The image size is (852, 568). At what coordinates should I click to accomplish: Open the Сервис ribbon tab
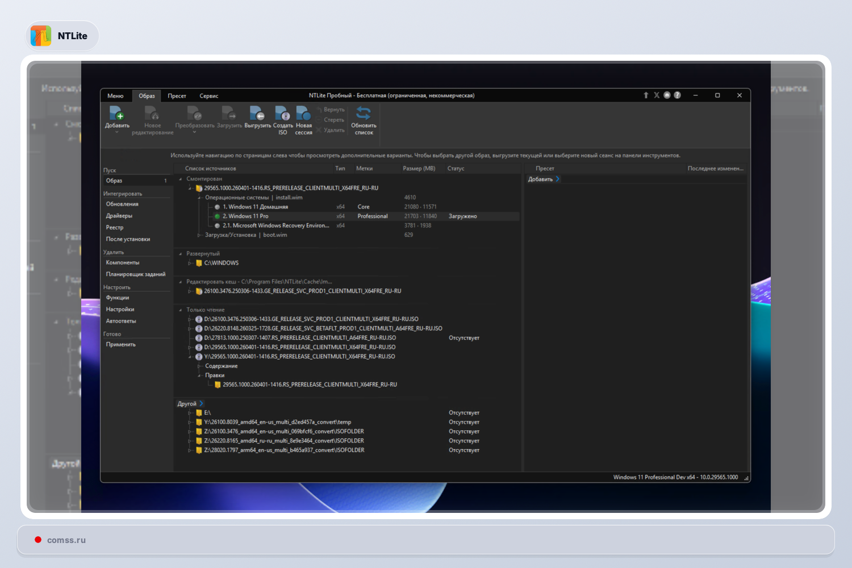click(x=208, y=96)
